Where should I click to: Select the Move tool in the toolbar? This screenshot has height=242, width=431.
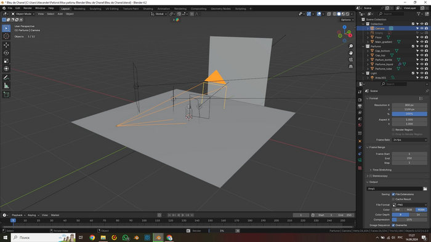(x=6, y=45)
